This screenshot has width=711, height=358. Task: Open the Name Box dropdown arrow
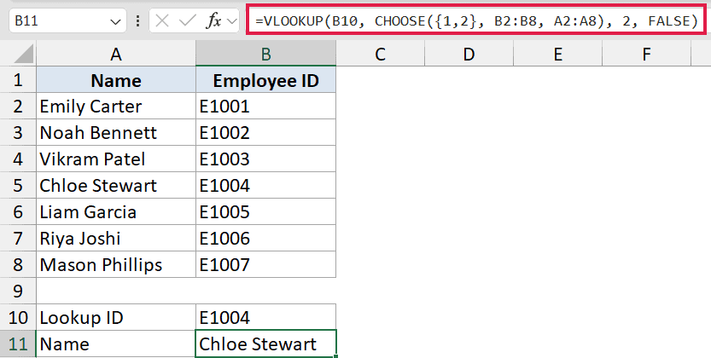pos(115,21)
